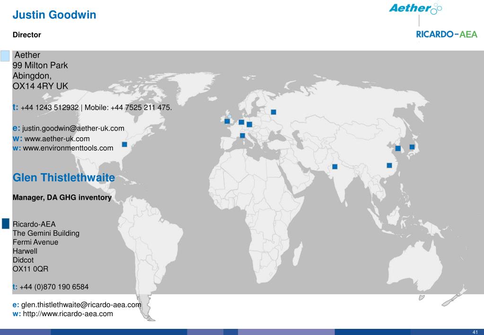Click the Justin Goodwin heading

pyautogui.click(x=54, y=15)
